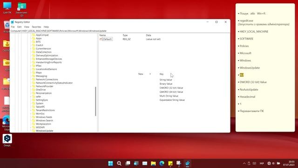Click the DataCollection folder icon
Viewport: 298px width, 168px height.
click(x=34, y=52)
